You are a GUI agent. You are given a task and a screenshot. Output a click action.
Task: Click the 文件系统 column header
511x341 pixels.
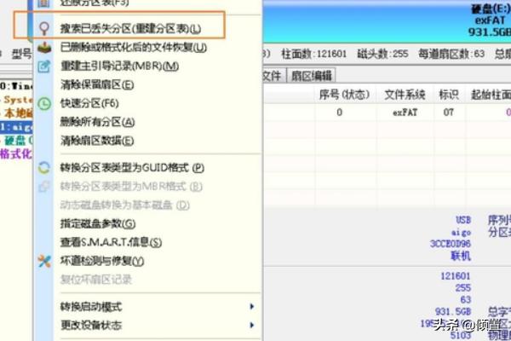click(x=405, y=95)
